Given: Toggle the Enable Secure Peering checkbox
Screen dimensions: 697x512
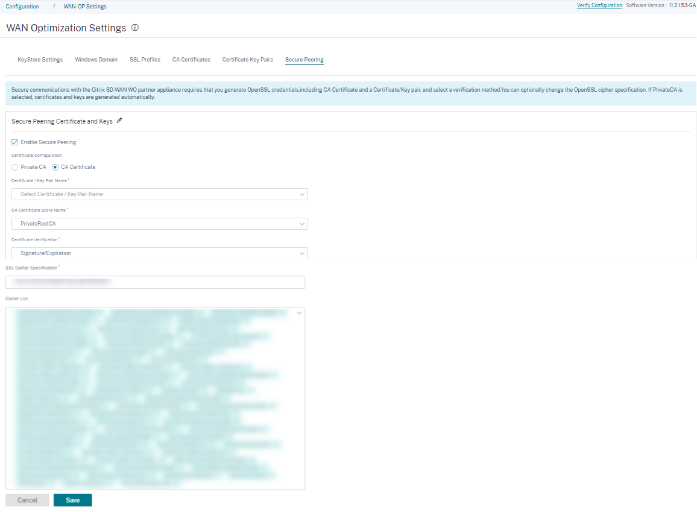Looking at the screenshot, I should (x=14, y=142).
